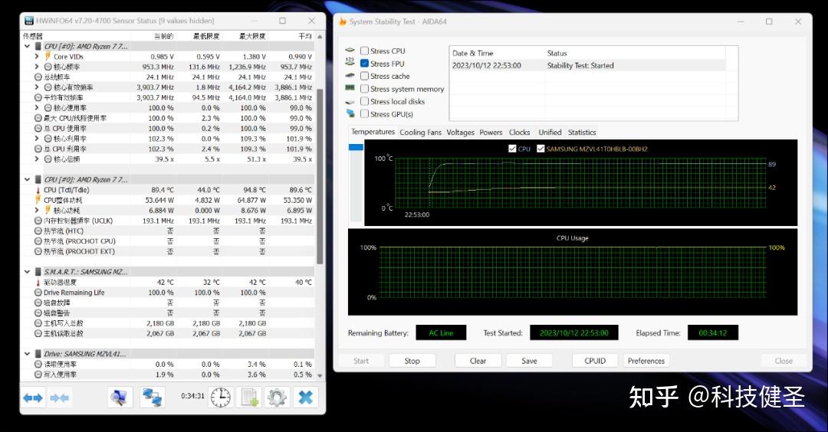The width and height of the screenshot is (828, 432).
Task: Expand the 核心频率 row
Action: tap(37, 67)
